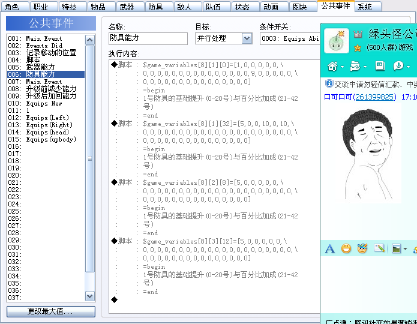417x324 pixels.
Task: Open the emoji smiley picker
Action: point(346,248)
